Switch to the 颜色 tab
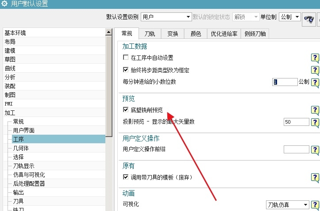This screenshot has width=320, height=211. click(196, 34)
